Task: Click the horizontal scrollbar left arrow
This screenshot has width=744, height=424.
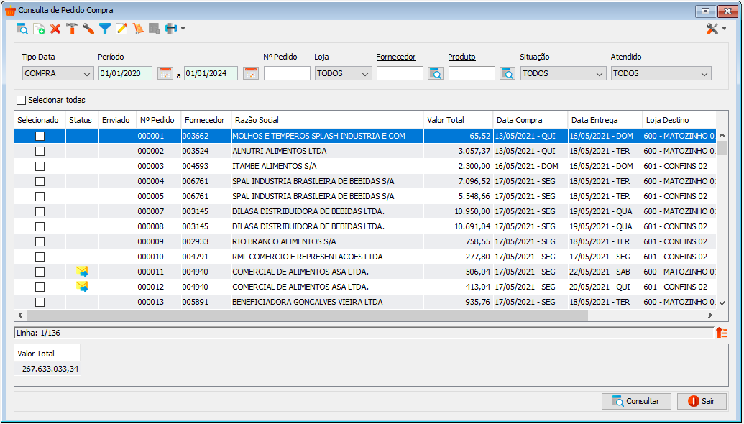Action: (x=20, y=315)
